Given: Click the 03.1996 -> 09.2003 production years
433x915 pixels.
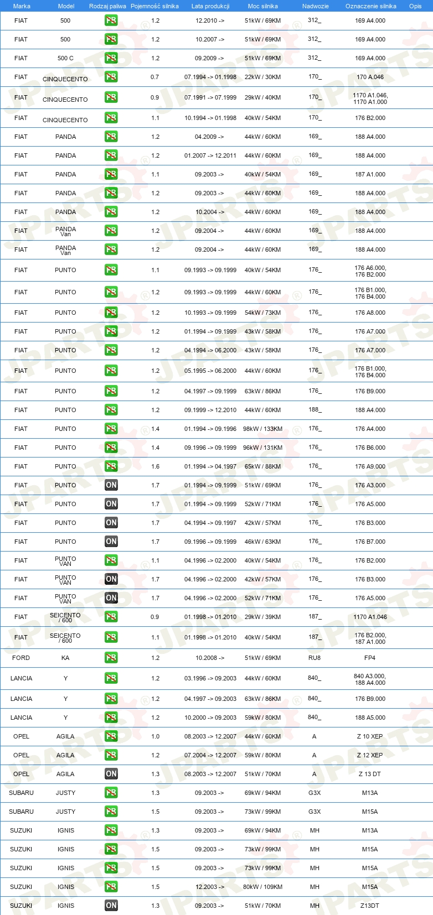Looking at the screenshot, I should click(x=210, y=678).
